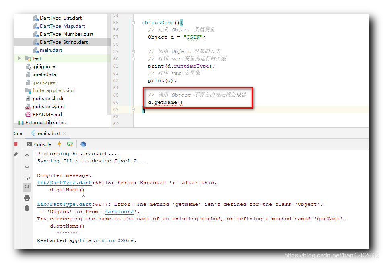Collapse objectDemo function fold at line 55
The image size is (383, 263).
(133, 23)
